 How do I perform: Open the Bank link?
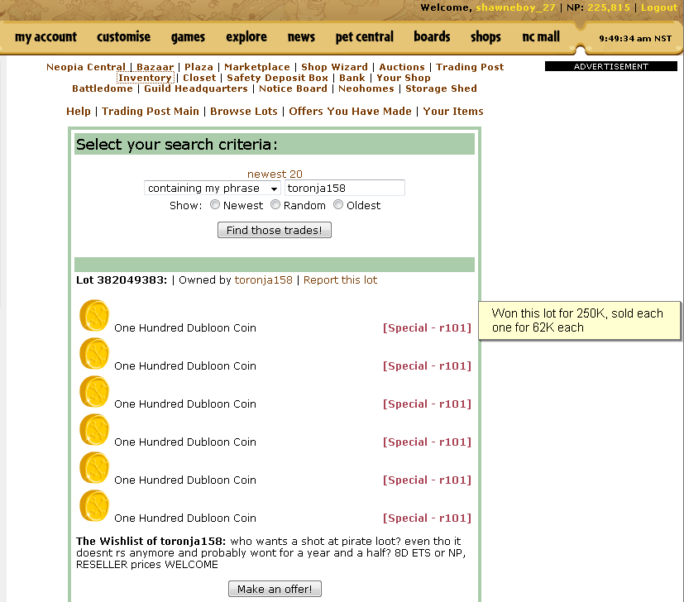pyautogui.click(x=352, y=78)
